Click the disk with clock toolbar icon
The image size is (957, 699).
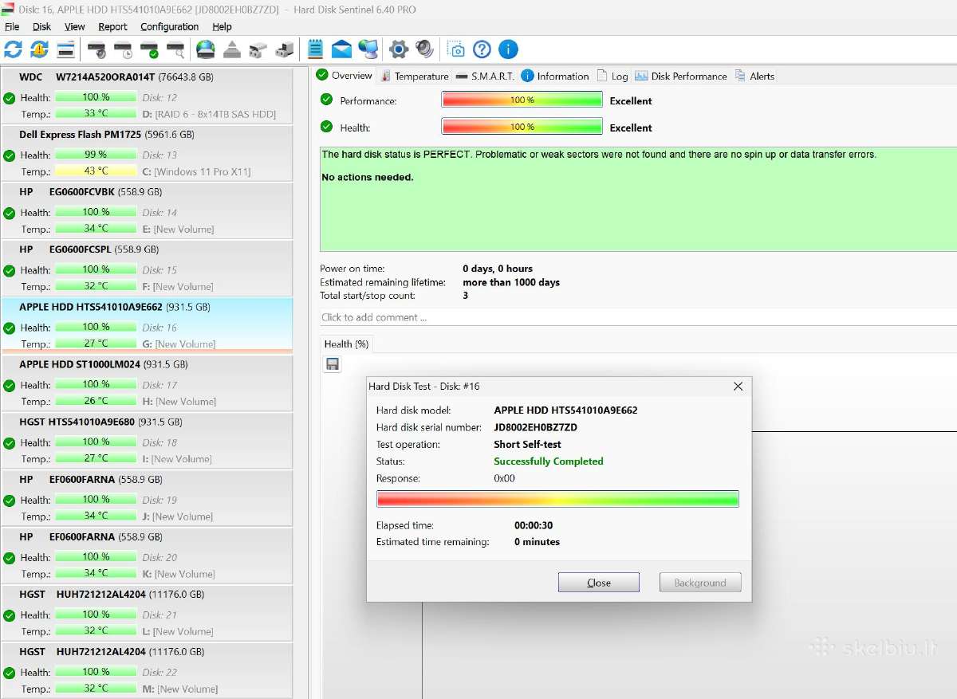[x=123, y=49]
